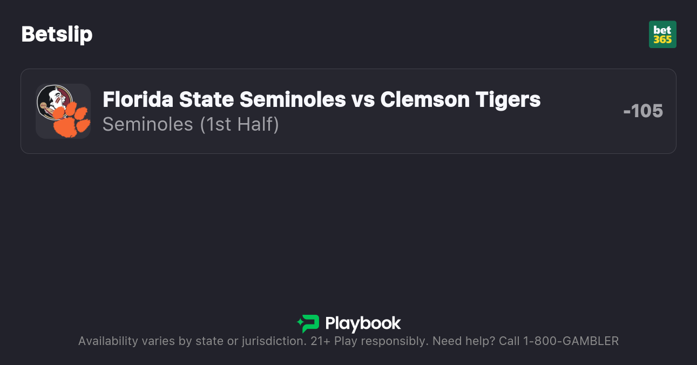The width and height of the screenshot is (697, 365).
Task: Click the Betslip heading
Action: 57,35
